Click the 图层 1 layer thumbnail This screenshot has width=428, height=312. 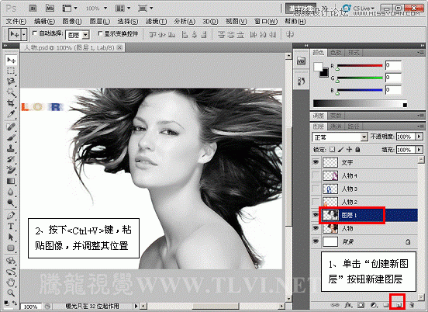(x=330, y=215)
